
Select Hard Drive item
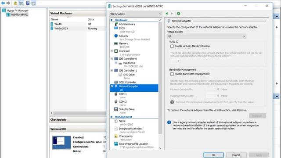coord(129,63)
